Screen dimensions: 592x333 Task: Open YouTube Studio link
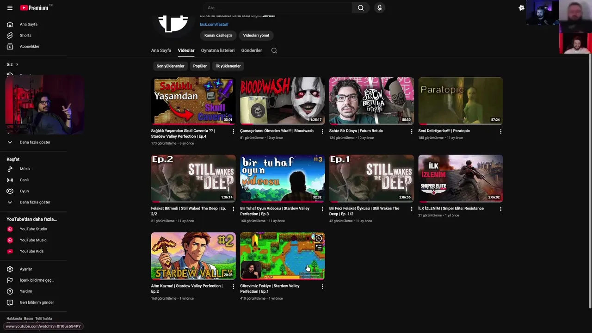click(33, 229)
